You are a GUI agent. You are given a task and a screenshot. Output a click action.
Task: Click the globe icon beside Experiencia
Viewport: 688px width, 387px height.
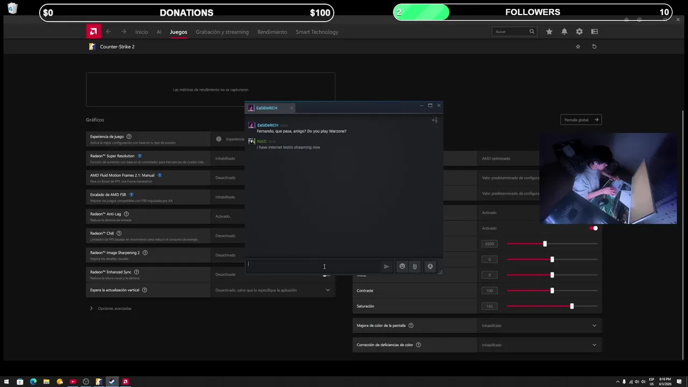click(x=219, y=139)
